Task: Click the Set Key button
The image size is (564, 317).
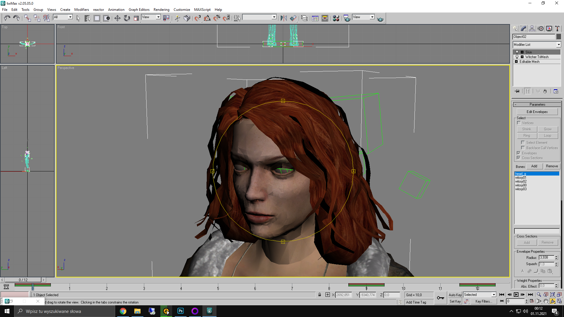Action: coord(455,301)
